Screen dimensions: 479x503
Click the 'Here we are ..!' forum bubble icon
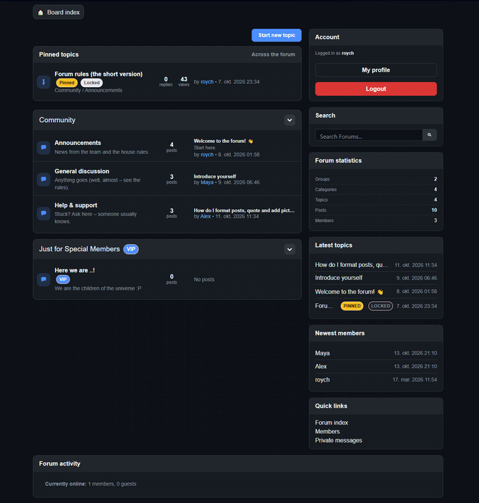(x=44, y=280)
